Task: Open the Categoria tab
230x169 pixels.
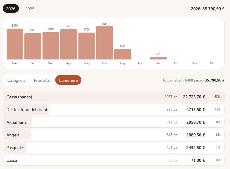Action: (x=16, y=80)
